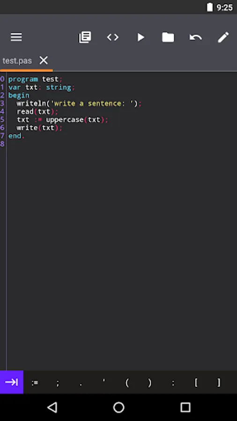The height and width of the screenshot is (421, 237).
Task: Insert tab using purple tab key
Action: 12,382
